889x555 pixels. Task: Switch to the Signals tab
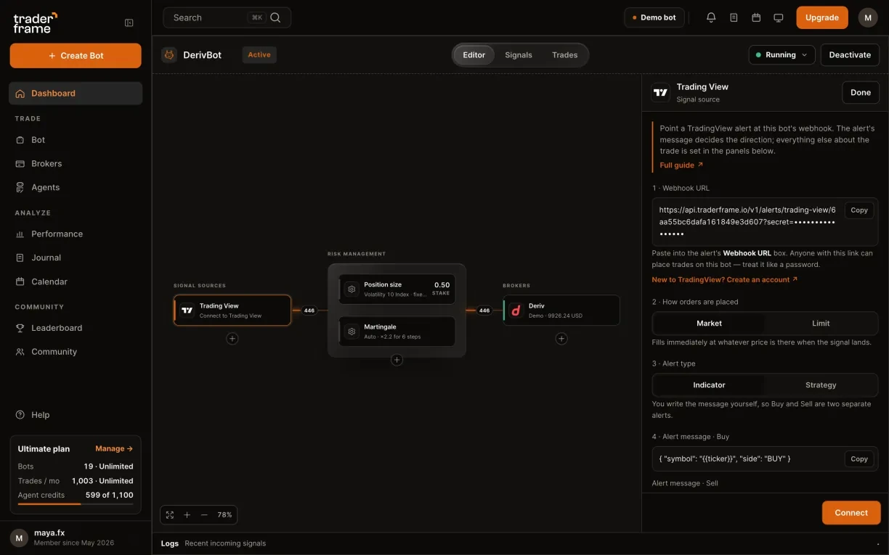click(x=519, y=55)
